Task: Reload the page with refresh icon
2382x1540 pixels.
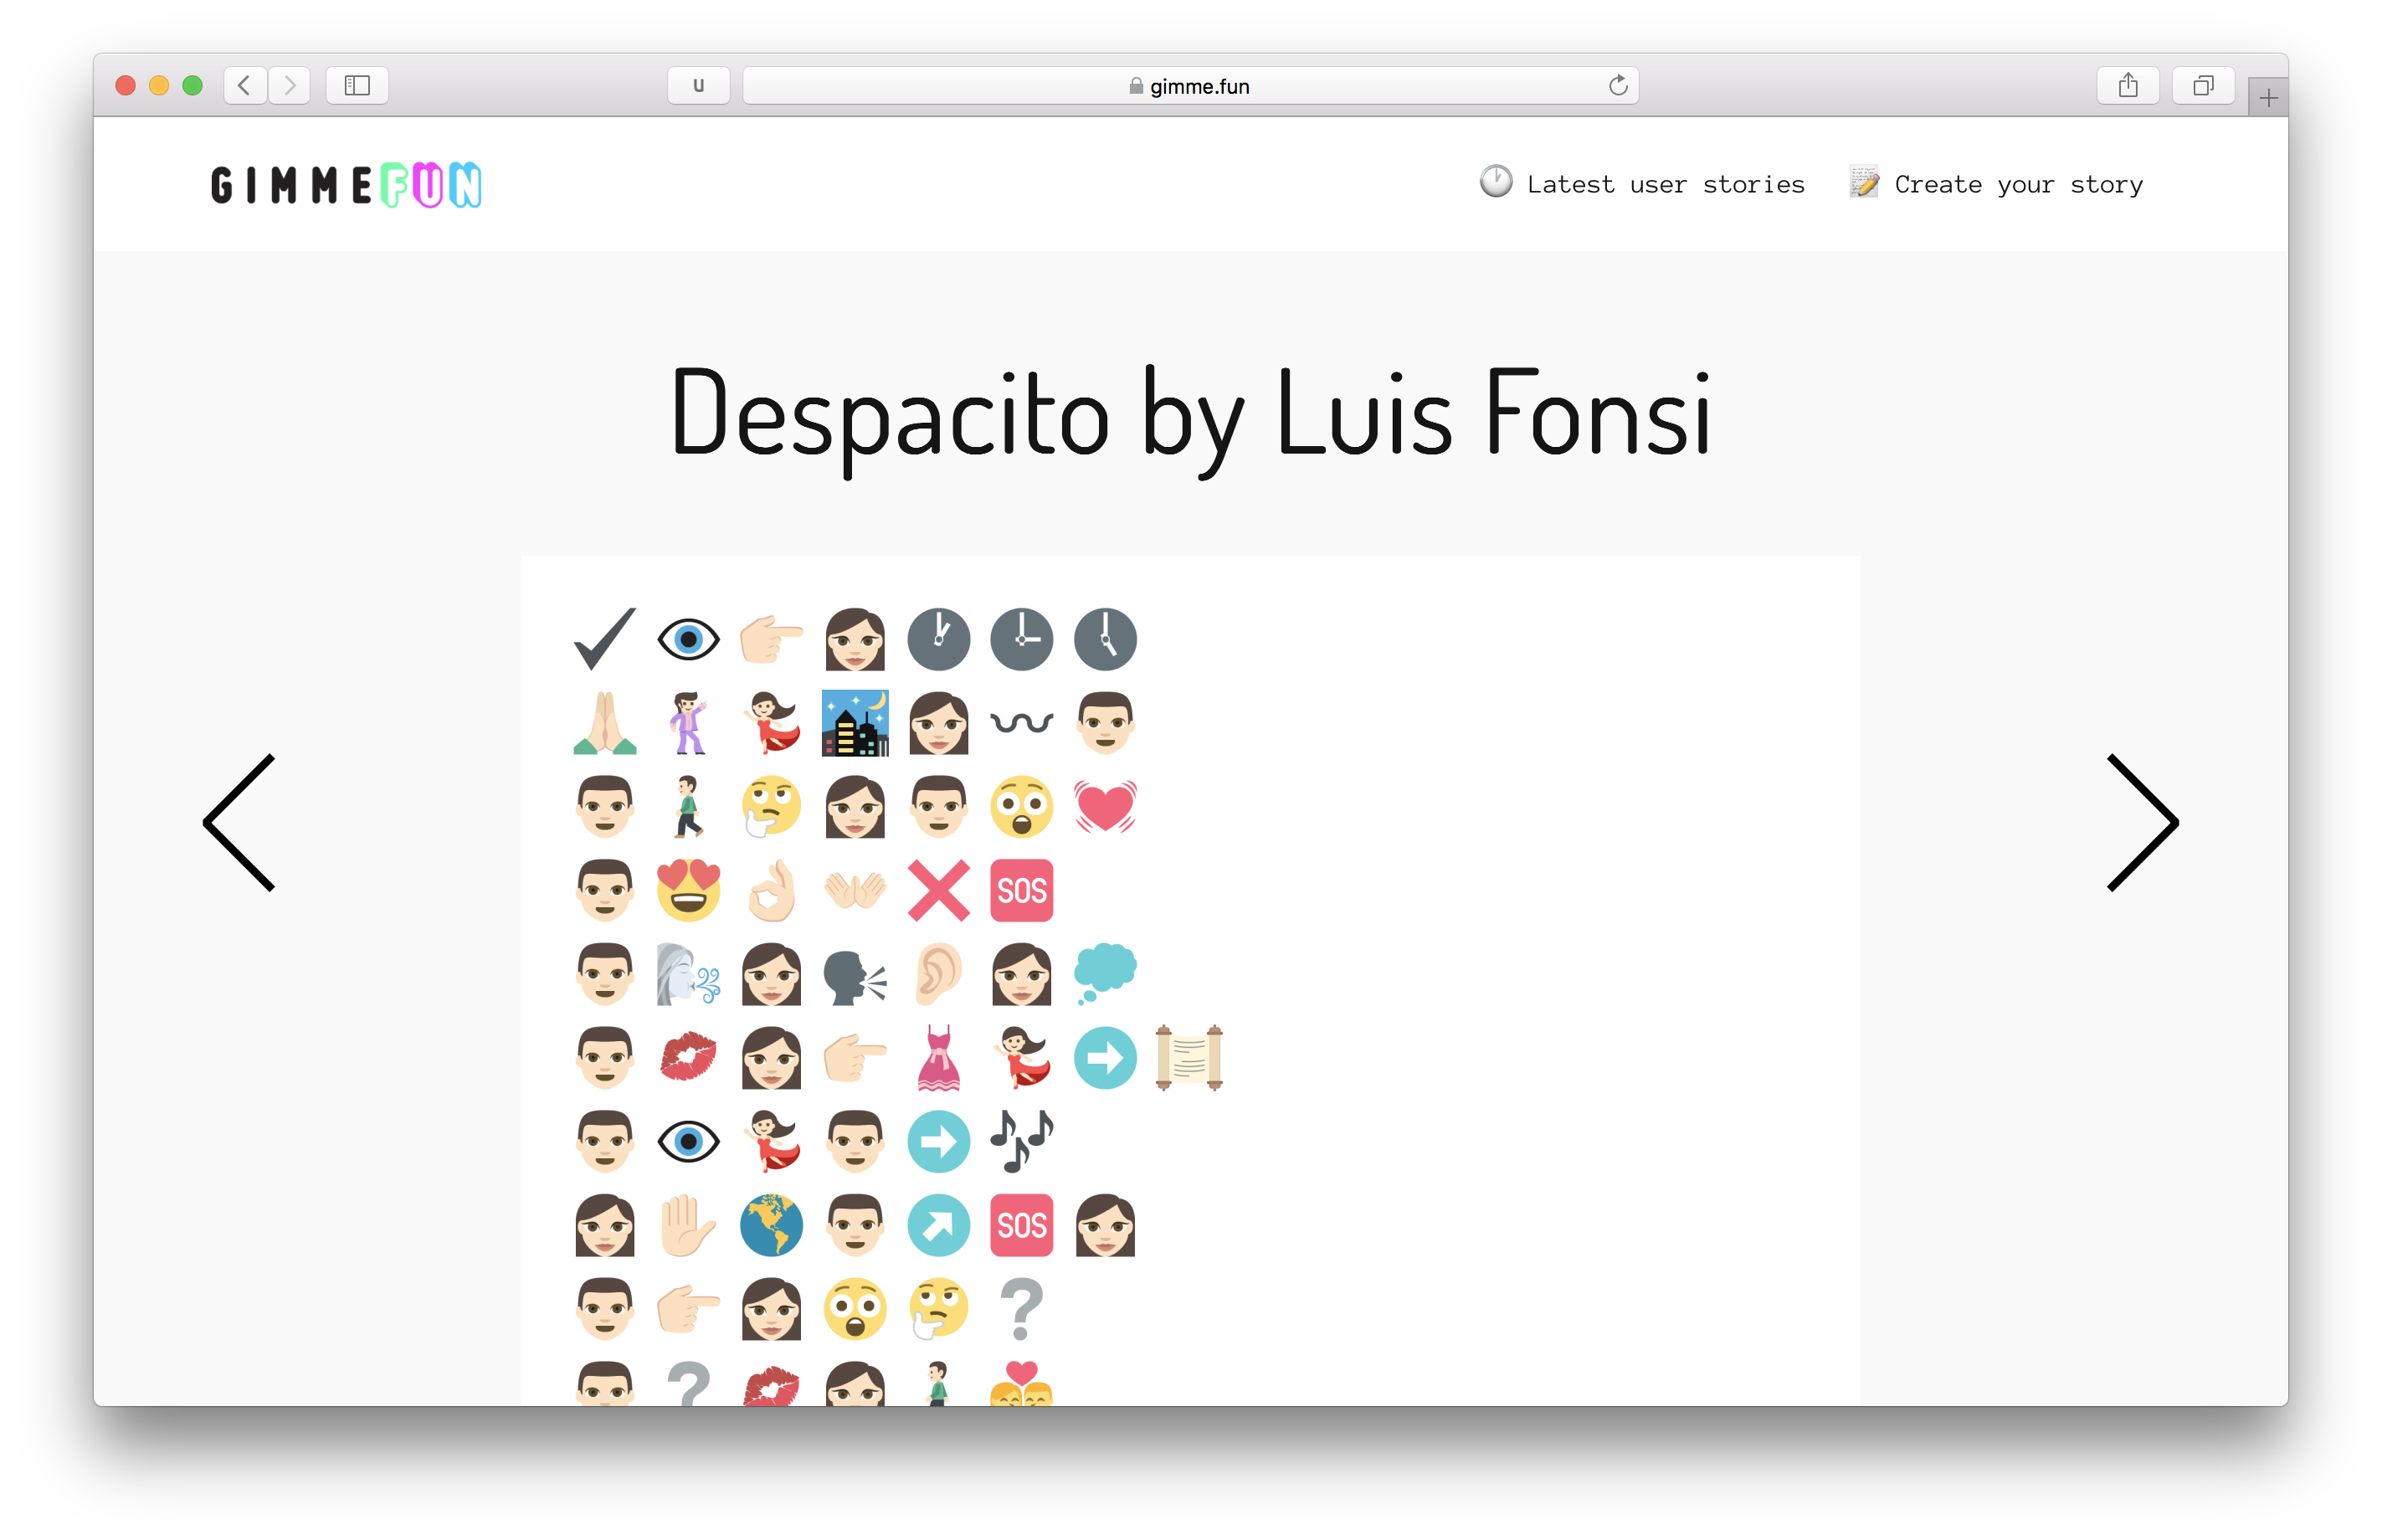Action: click(x=1617, y=86)
